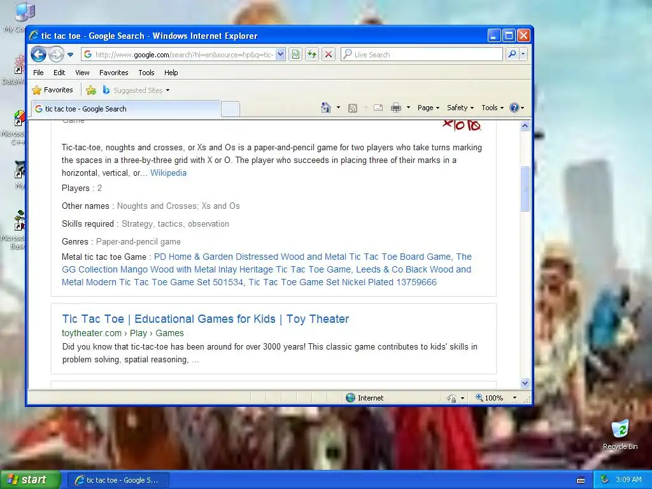Go back with the Back arrow button
The width and height of the screenshot is (652, 489).
tap(38, 54)
